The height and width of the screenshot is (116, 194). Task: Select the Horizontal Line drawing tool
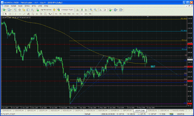click(20, 14)
